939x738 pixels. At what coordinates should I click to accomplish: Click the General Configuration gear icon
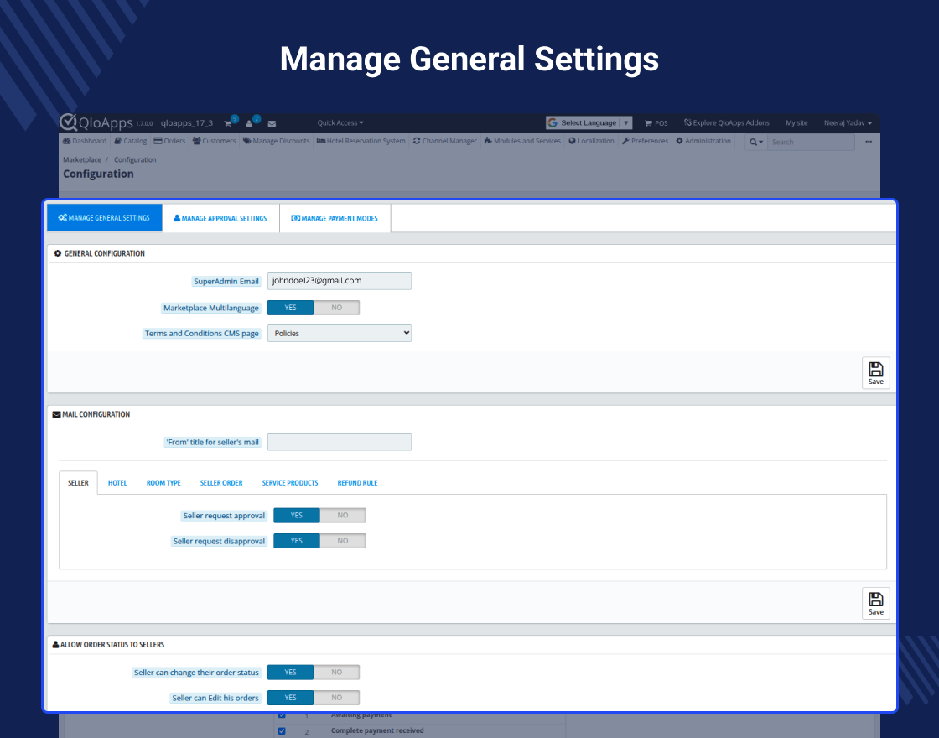(58, 253)
